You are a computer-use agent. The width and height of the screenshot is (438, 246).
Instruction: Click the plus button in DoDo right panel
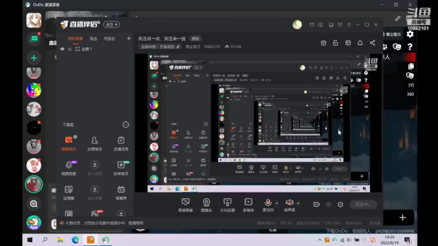(402, 218)
